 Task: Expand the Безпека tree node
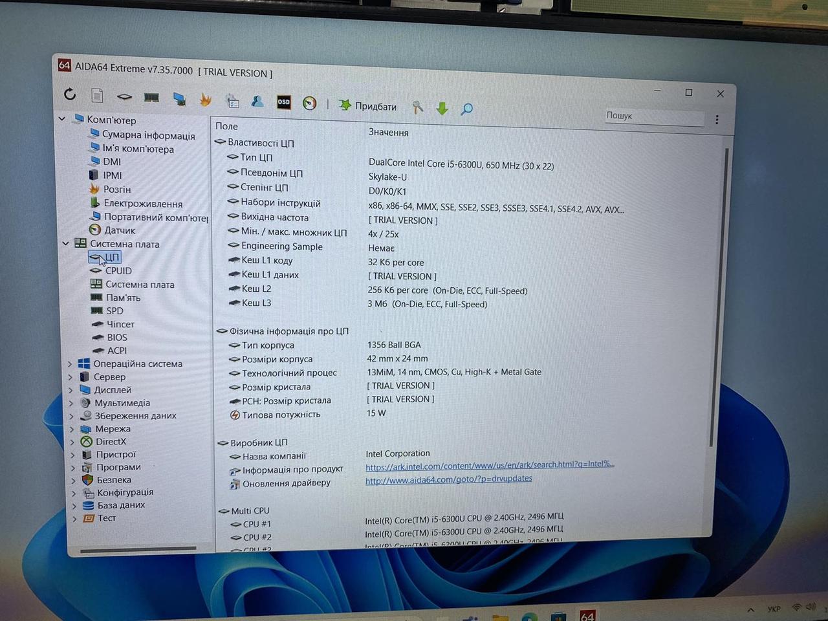click(74, 480)
